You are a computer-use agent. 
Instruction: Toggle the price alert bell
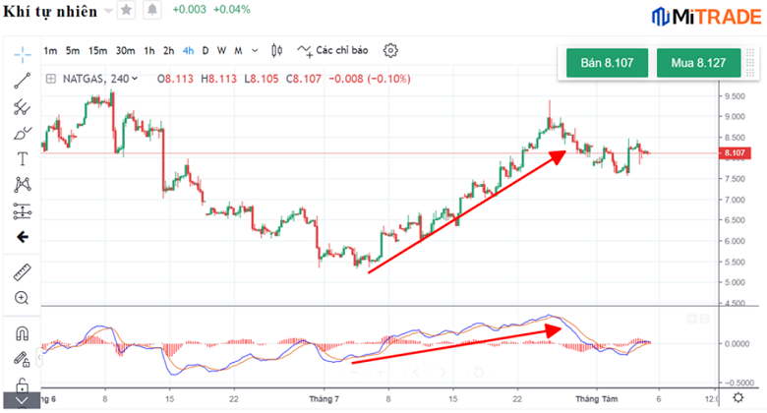point(151,10)
